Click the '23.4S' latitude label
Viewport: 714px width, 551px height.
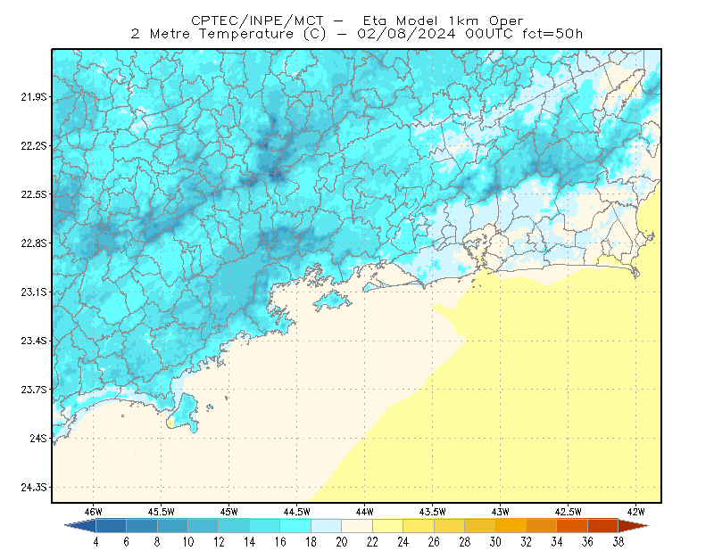[34, 341]
